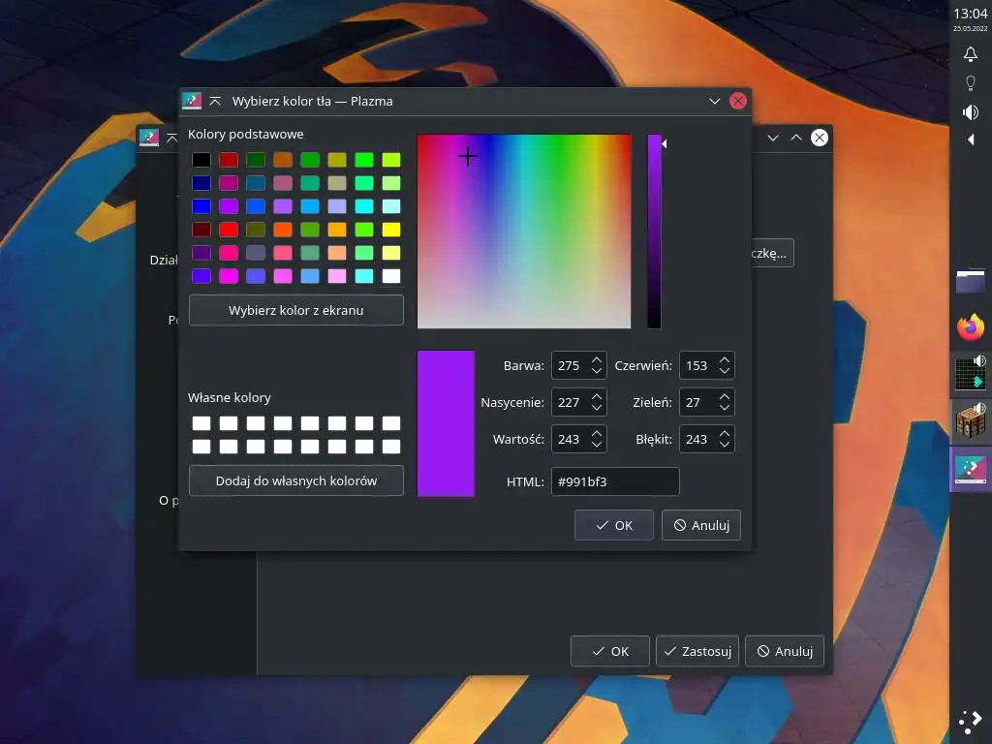Minimize the color picker dialog
The image size is (992, 744).
[714, 101]
